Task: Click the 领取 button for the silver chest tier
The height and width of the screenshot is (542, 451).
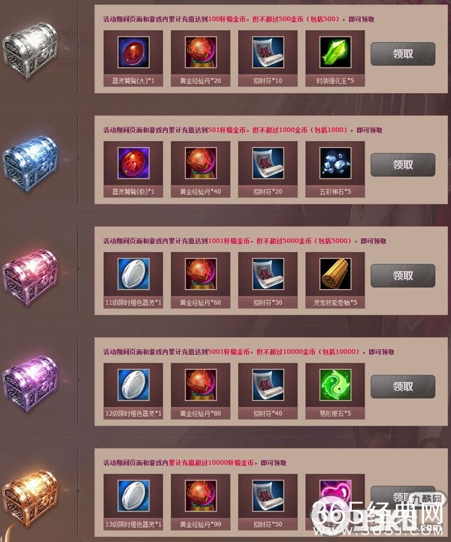Action: 403,54
